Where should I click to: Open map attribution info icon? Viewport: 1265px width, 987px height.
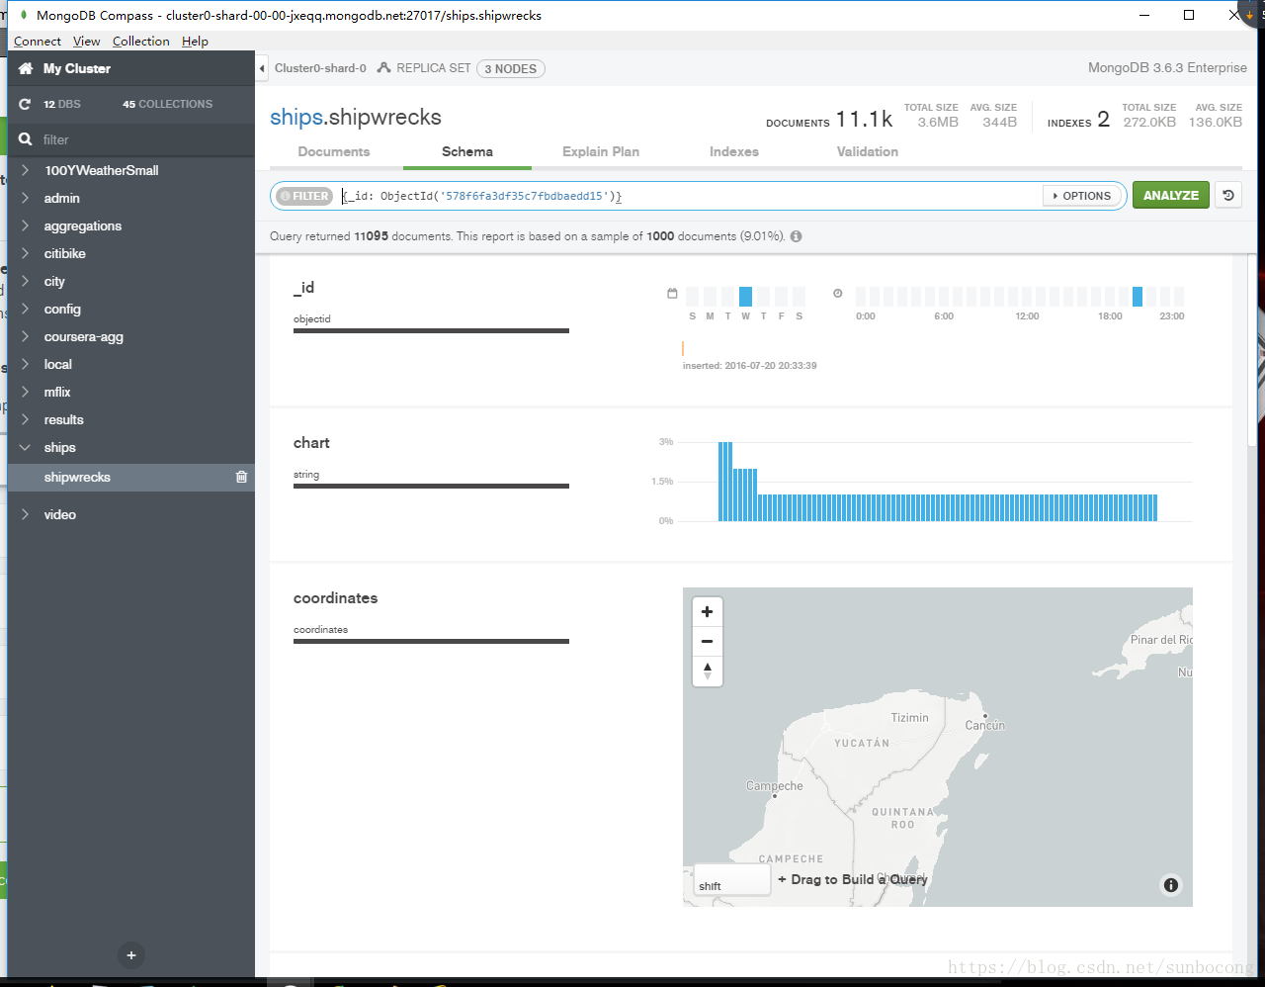pyautogui.click(x=1171, y=885)
